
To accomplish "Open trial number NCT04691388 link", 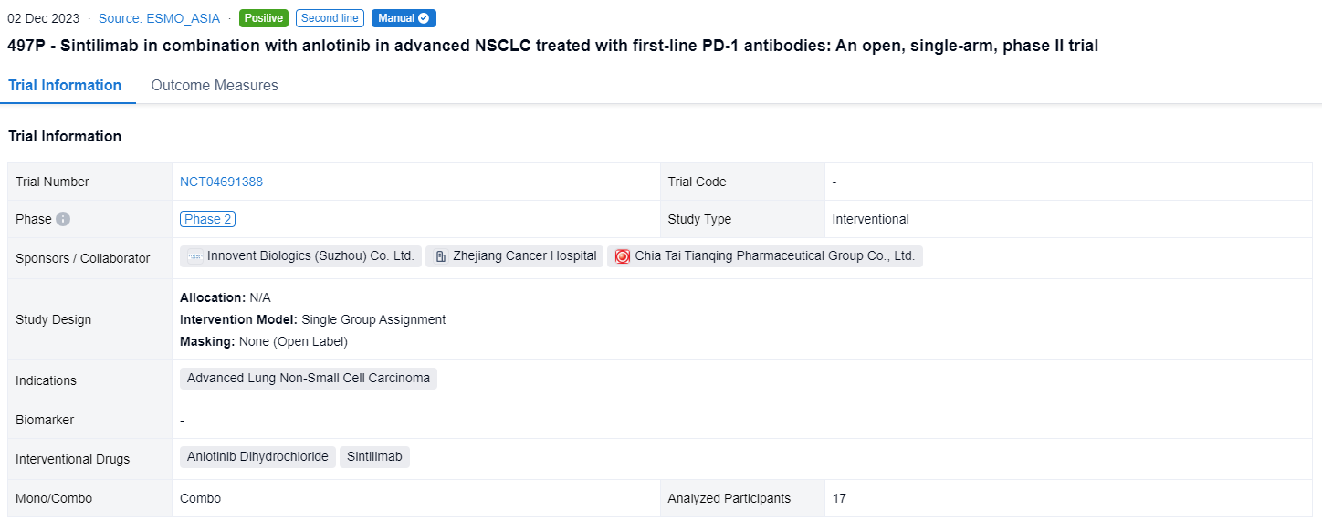I will [x=221, y=182].
